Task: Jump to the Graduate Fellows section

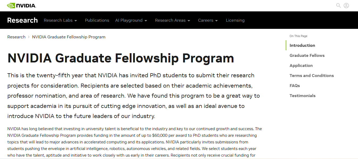Action: (x=307, y=56)
